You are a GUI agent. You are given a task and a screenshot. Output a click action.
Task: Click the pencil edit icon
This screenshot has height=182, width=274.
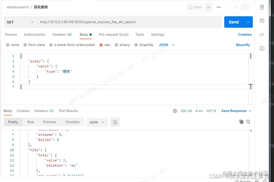[x=236, y=7]
